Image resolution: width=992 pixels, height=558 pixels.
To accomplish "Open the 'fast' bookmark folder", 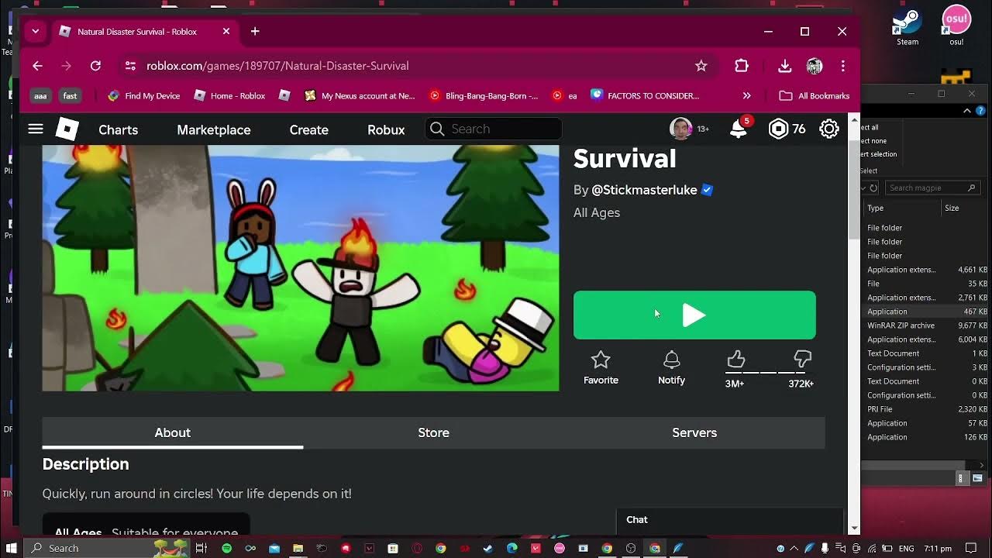I will (x=70, y=95).
